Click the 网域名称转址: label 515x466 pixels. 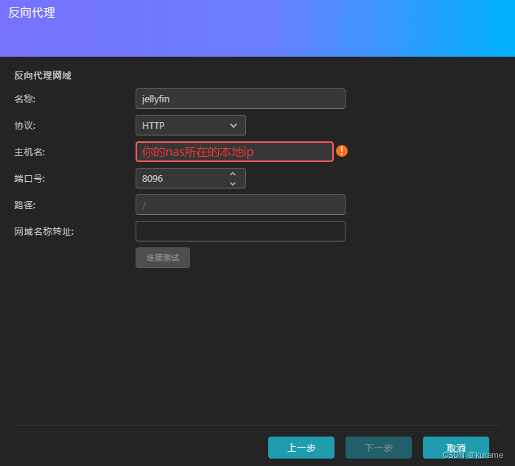tap(44, 231)
